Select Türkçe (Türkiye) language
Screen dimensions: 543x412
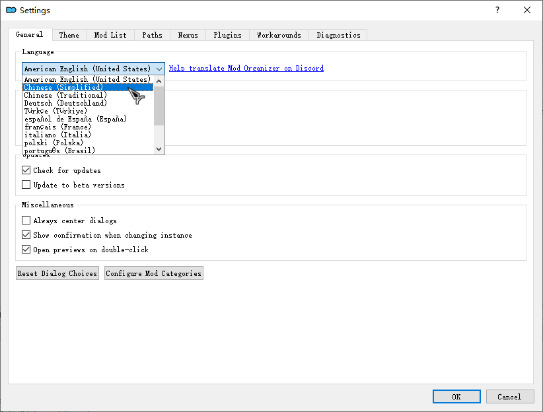pos(88,111)
